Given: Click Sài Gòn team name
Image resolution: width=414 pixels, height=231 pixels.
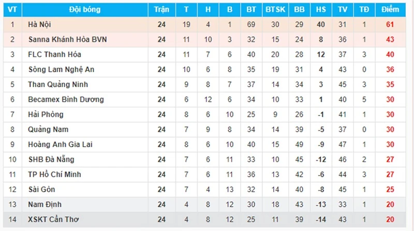Looking at the screenshot, I should click(x=42, y=190).
